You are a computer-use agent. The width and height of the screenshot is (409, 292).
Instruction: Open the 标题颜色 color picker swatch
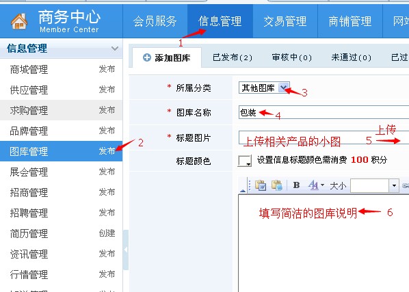click(245, 160)
